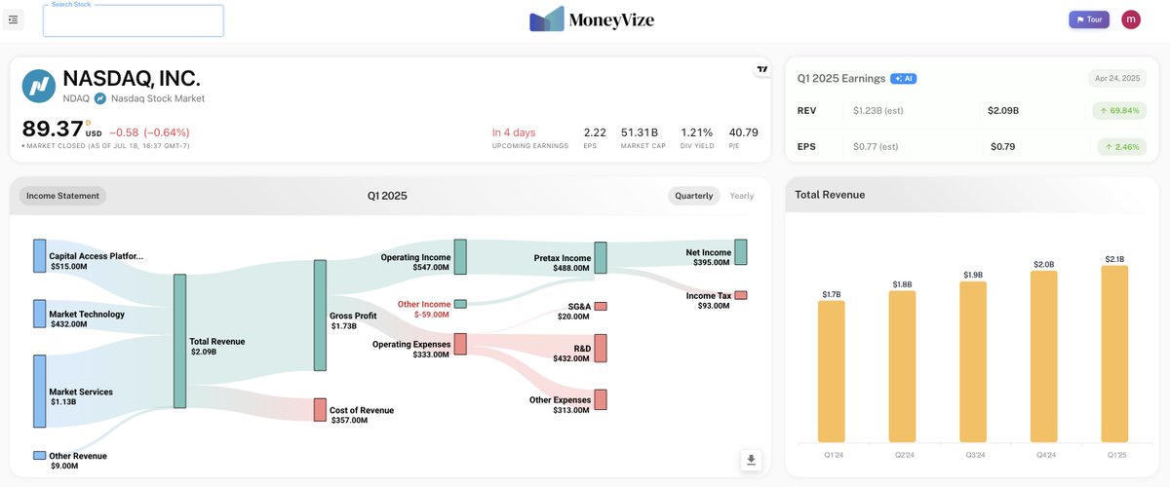
Task: Click the Other Income node
Action: [460, 304]
